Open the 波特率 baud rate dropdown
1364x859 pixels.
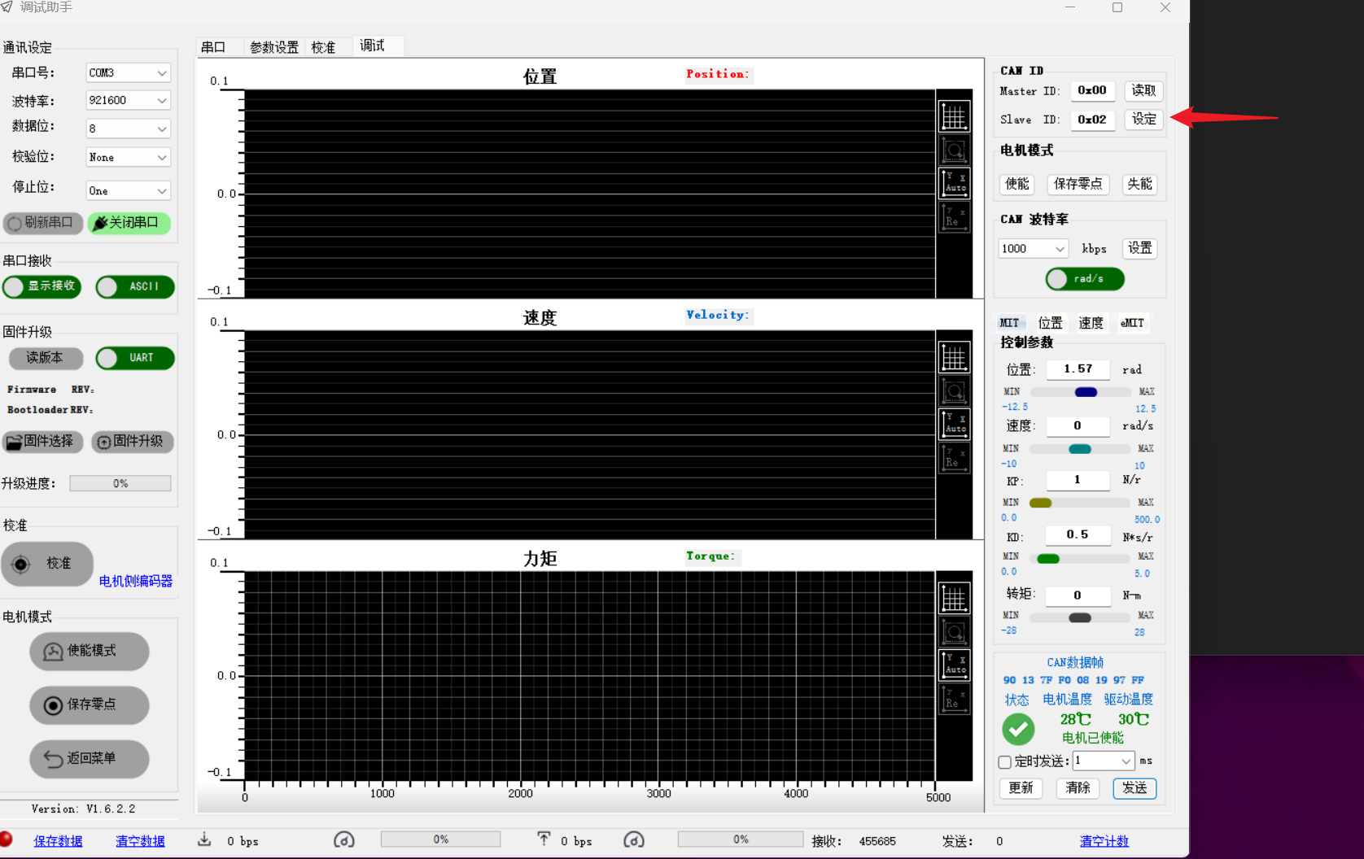tap(128, 100)
